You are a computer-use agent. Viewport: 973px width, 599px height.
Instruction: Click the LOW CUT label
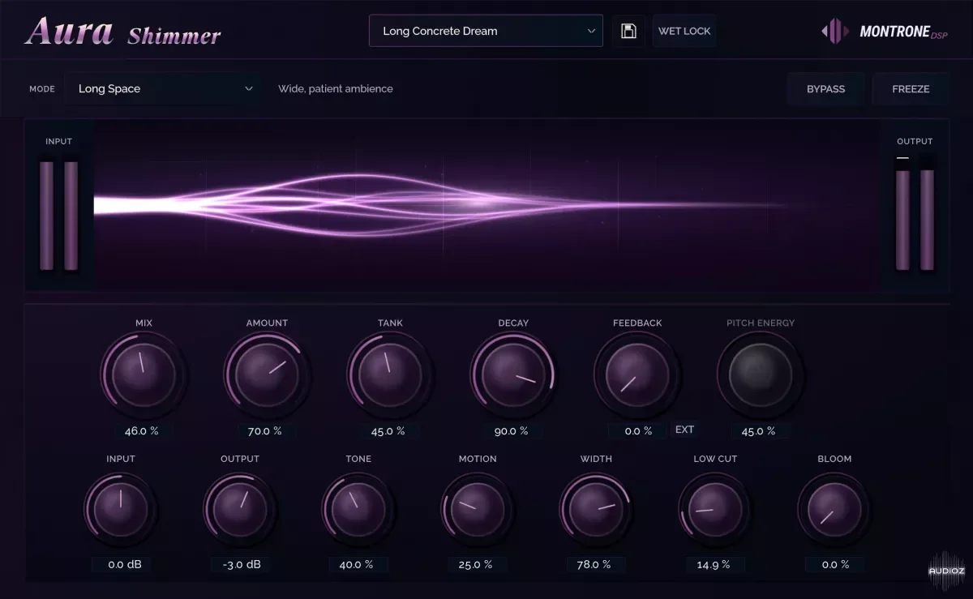tap(715, 459)
